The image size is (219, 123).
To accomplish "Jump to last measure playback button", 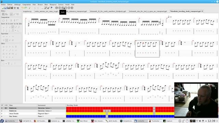I will [72, 8].
